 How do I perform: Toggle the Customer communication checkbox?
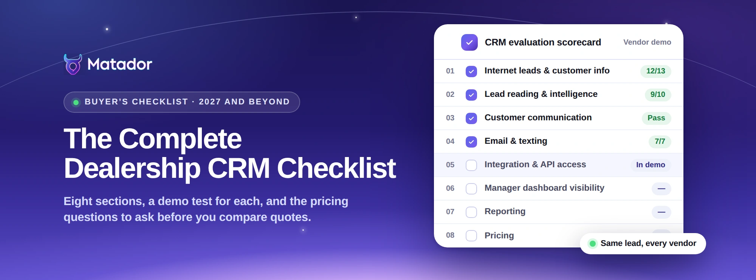471,118
